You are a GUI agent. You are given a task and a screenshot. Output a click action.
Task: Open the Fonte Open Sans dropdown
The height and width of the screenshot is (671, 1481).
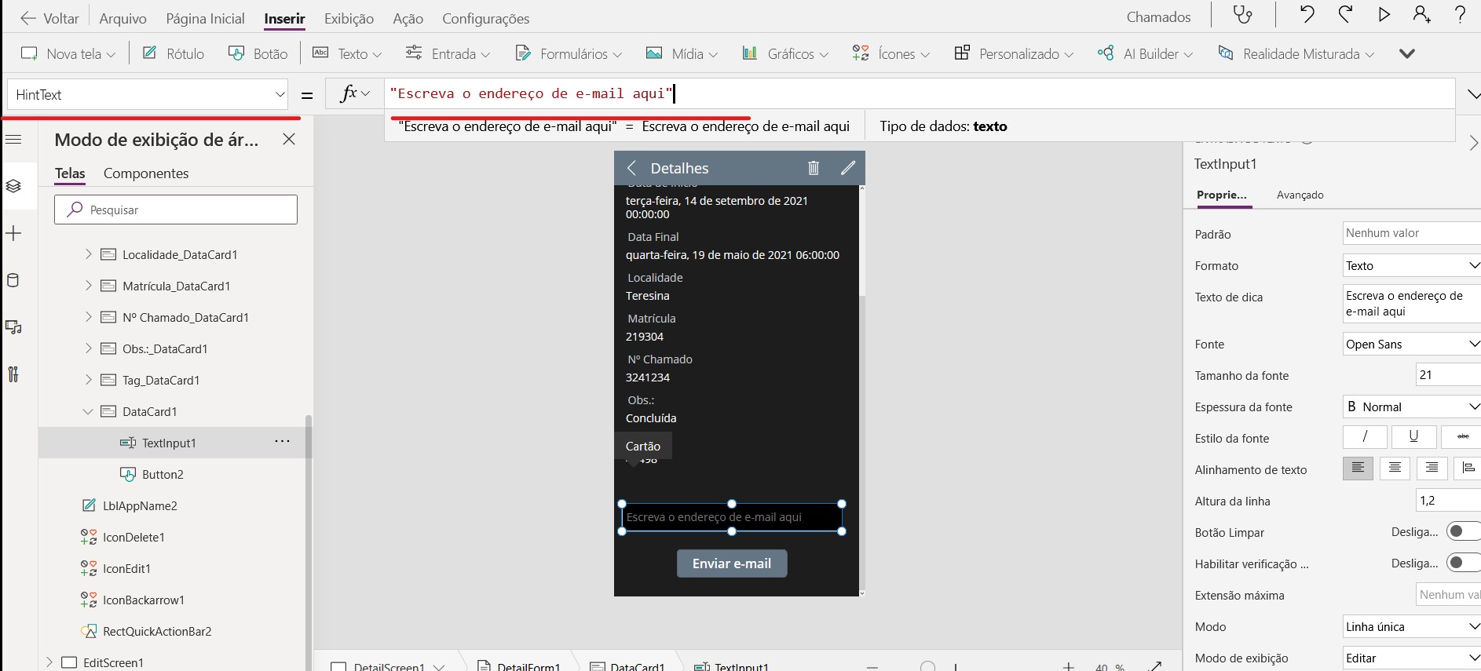tap(1411, 344)
